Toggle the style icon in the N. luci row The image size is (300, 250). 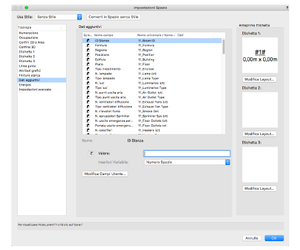click(88, 83)
